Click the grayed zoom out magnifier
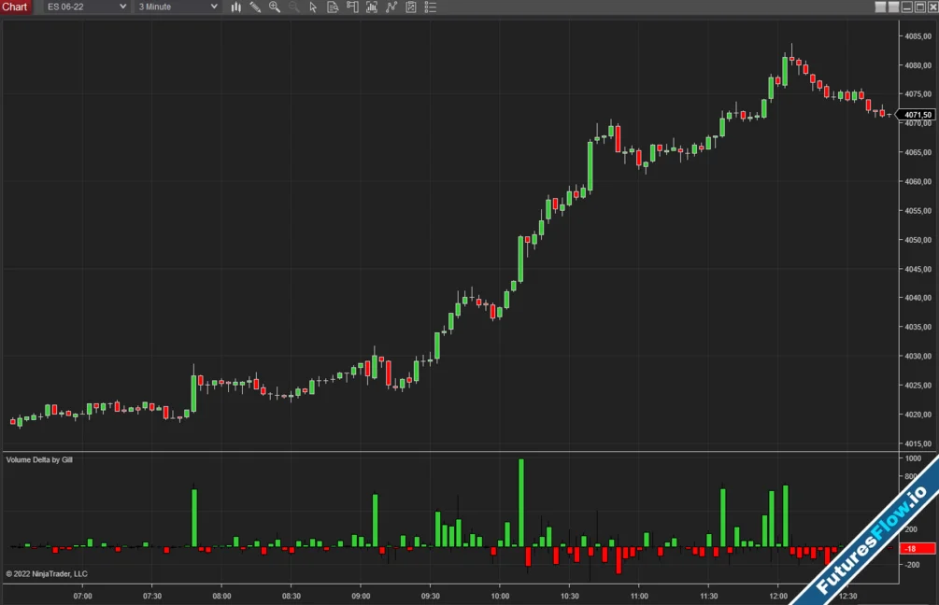The image size is (939, 605). pyautogui.click(x=293, y=7)
